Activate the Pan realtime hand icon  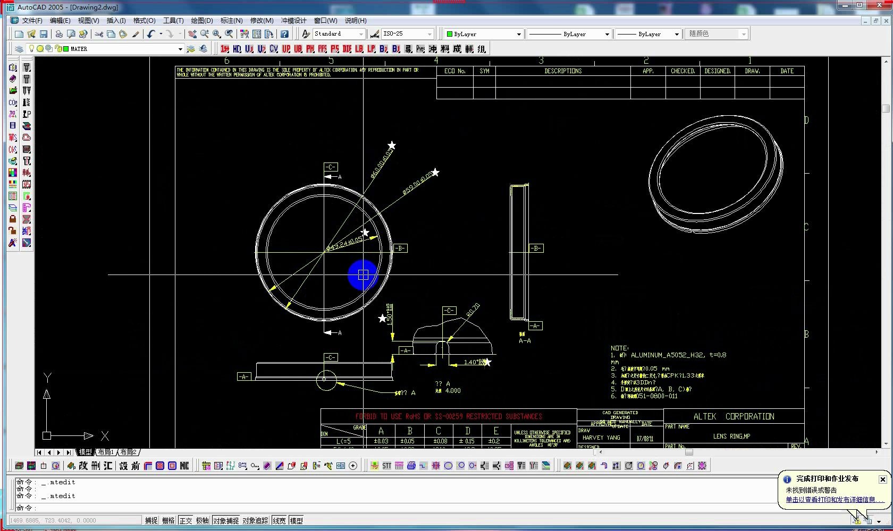[x=192, y=34]
